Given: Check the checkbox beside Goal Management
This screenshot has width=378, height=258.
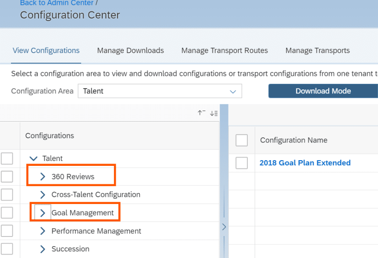Looking at the screenshot, I should tap(7, 212).
